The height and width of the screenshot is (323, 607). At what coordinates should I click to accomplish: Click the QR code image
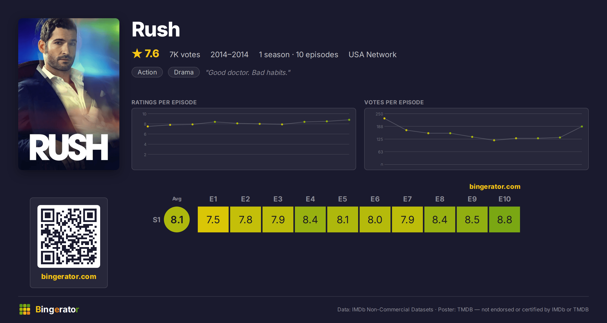pyautogui.click(x=69, y=236)
